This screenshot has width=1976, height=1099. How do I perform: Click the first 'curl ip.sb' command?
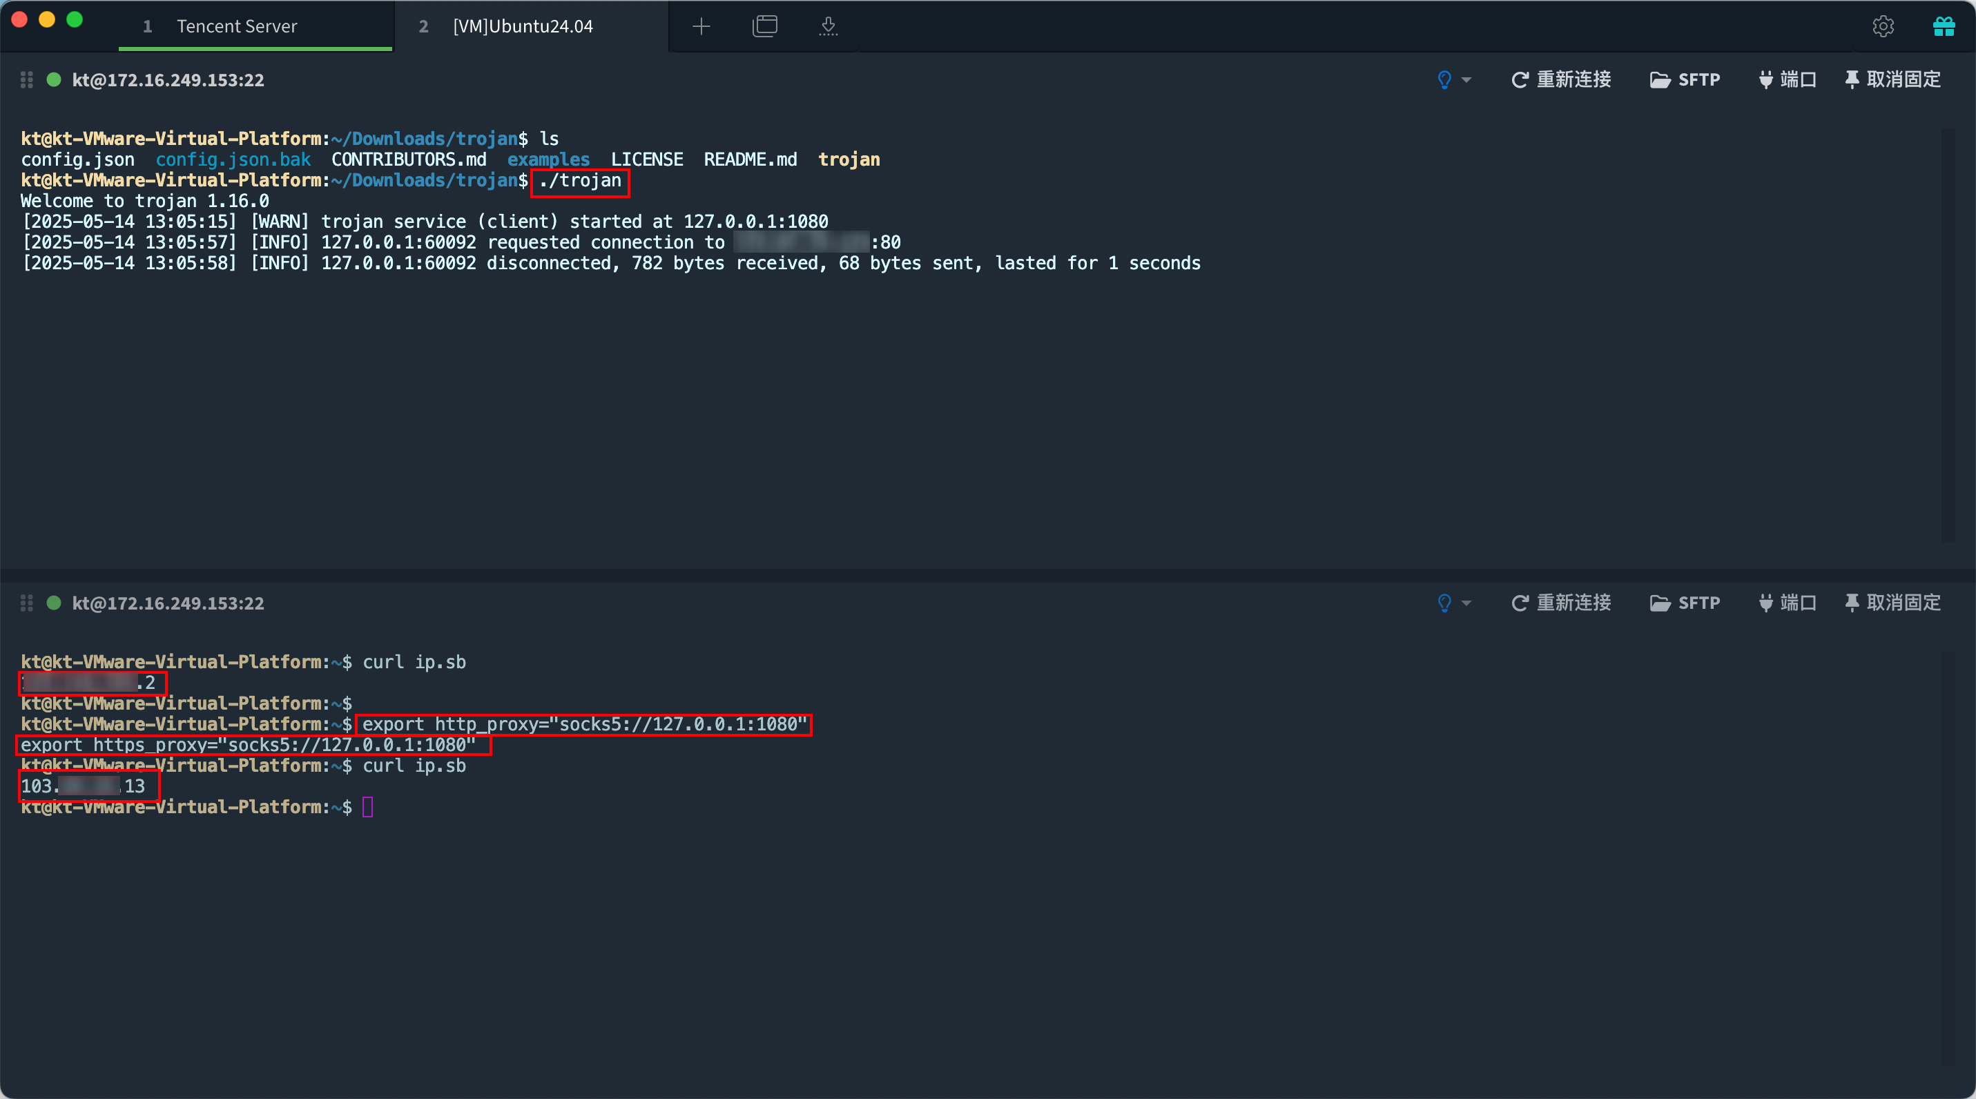(x=414, y=662)
